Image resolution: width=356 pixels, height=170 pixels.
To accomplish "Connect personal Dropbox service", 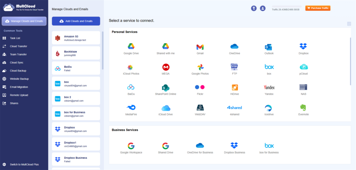I will coord(303,49).
